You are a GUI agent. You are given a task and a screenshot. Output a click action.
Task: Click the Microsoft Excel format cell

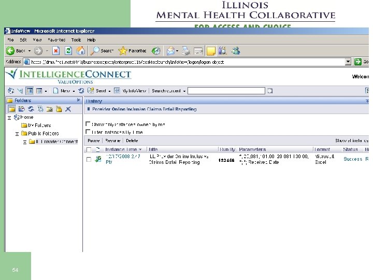(324, 159)
